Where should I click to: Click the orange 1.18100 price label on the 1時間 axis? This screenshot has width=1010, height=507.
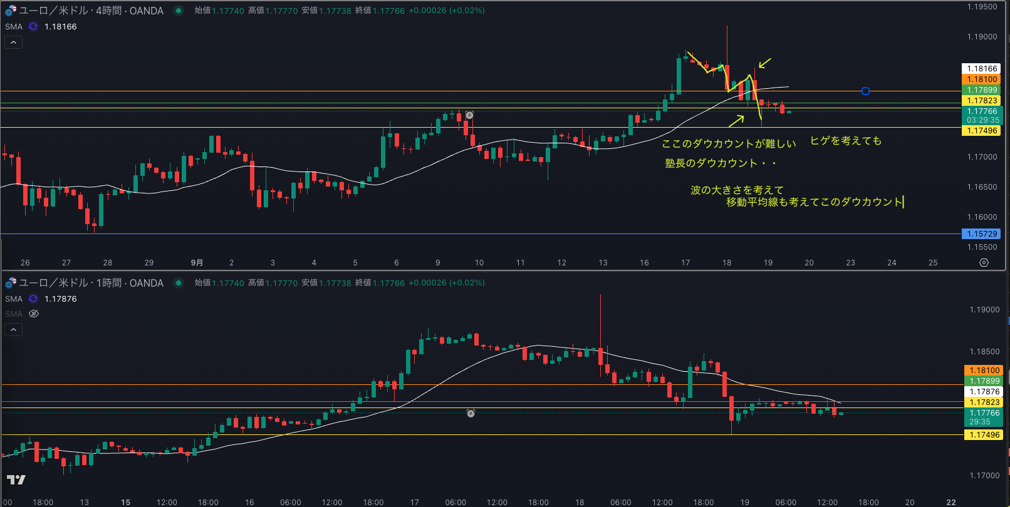coord(984,371)
